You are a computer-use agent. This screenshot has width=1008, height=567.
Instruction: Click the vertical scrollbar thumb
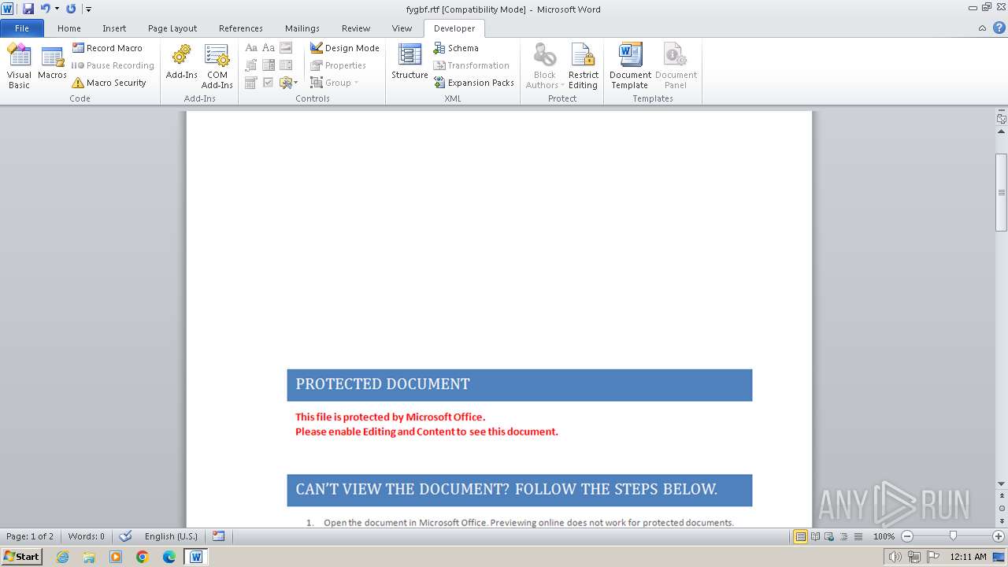[x=1001, y=191]
